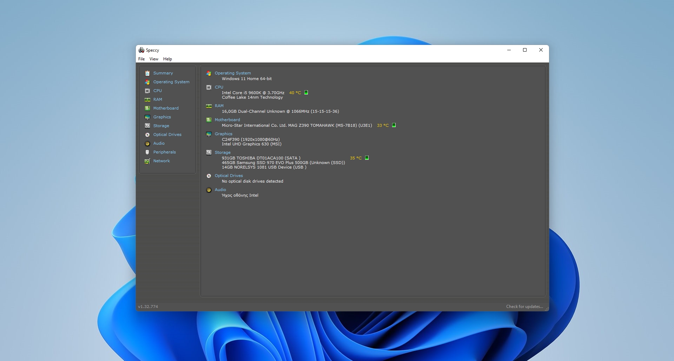Select Peripherals in the sidebar
Viewport: 674px width, 361px height.
(164, 152)
